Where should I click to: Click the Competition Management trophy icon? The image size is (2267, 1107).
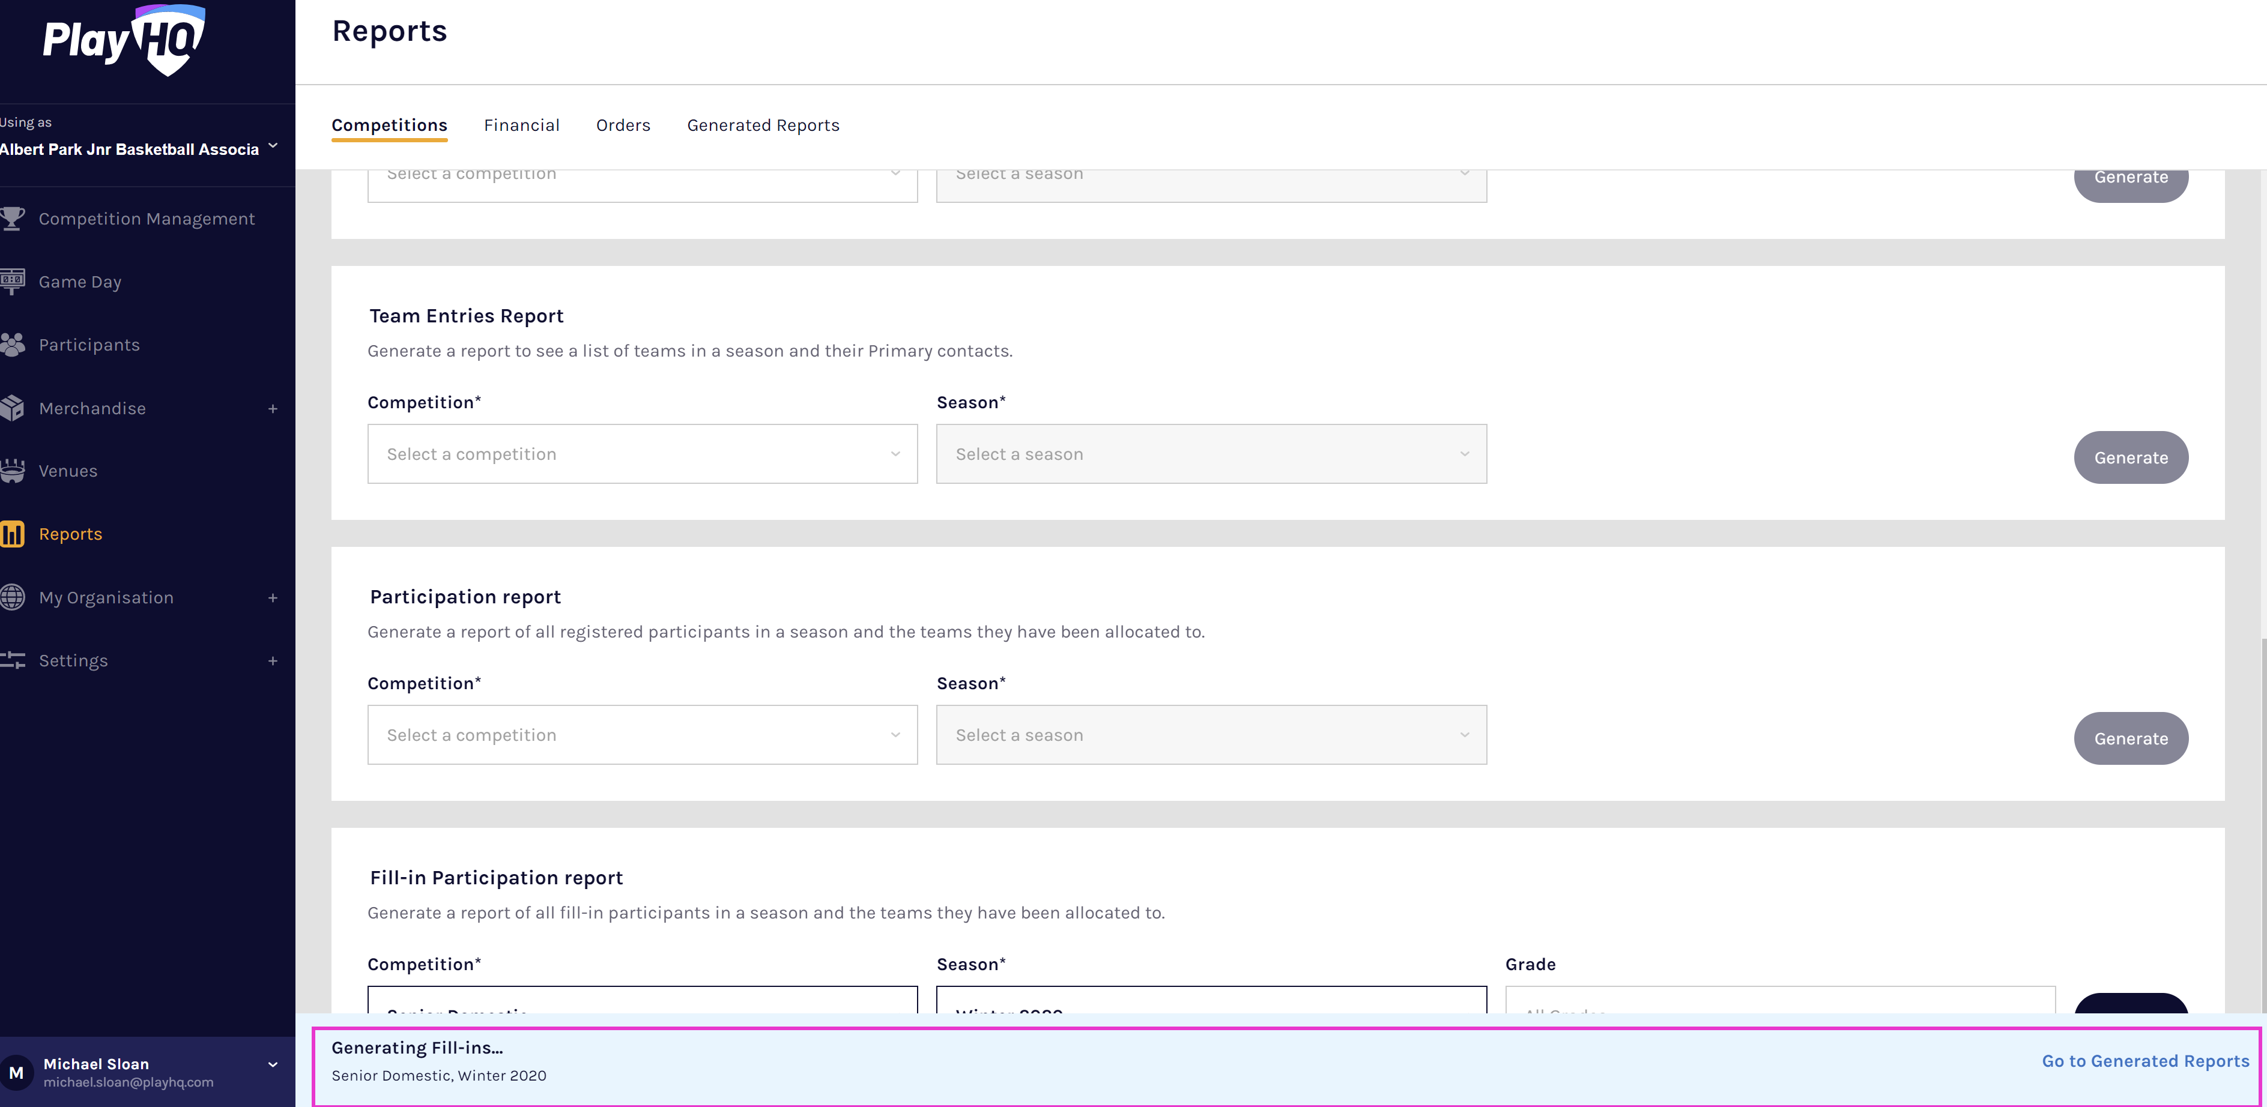tap(13, 219)
